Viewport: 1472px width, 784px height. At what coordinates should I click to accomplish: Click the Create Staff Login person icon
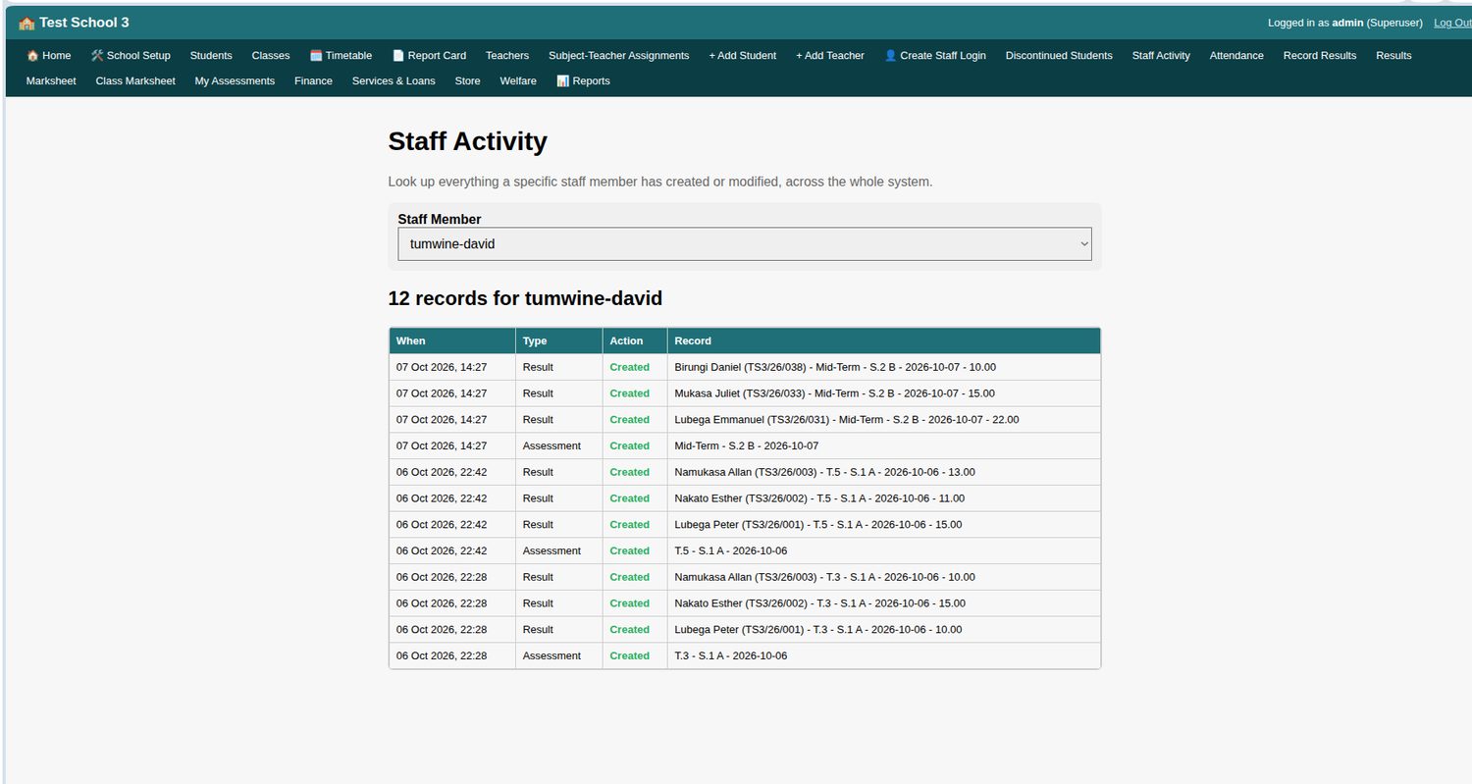(x=890, y=56)
